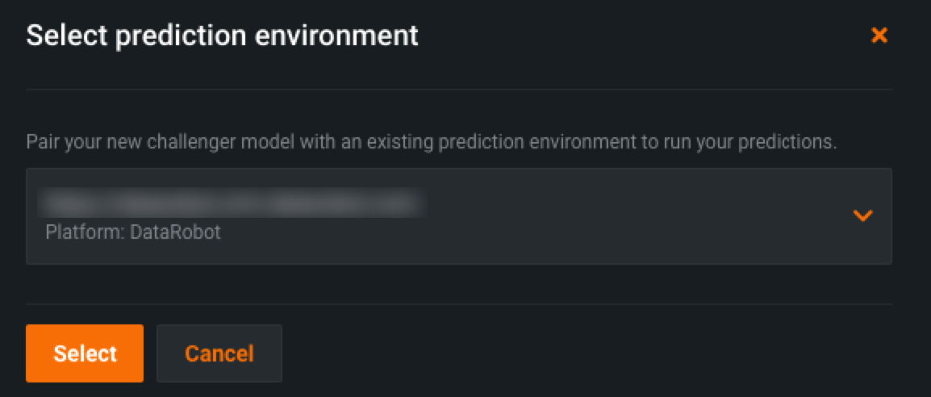Confirm the environment choice with Select
The width and height of the screenshot is (931, 397).
pos(85,353)
